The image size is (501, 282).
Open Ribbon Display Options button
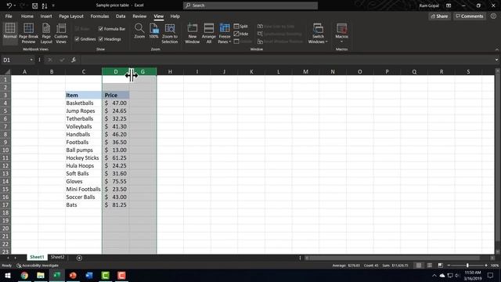449,5
